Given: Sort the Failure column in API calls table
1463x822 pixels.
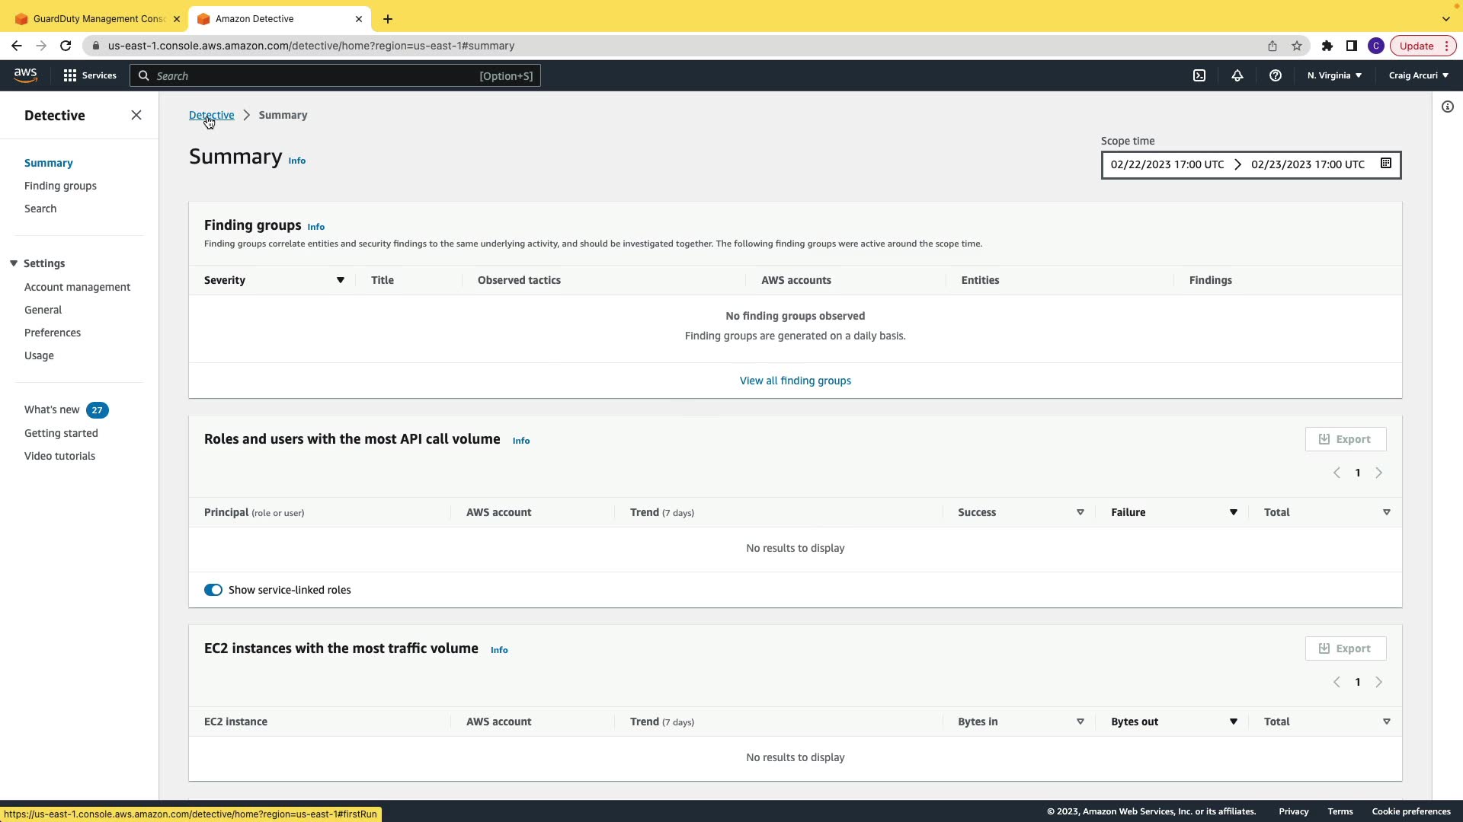Looking at the screenshot, I should coord(1233,512).
